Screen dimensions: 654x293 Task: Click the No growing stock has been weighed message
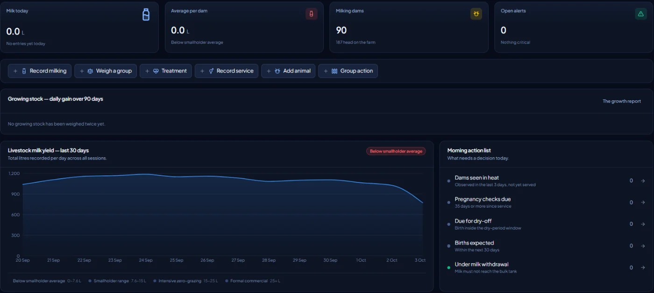pos(57,124)
